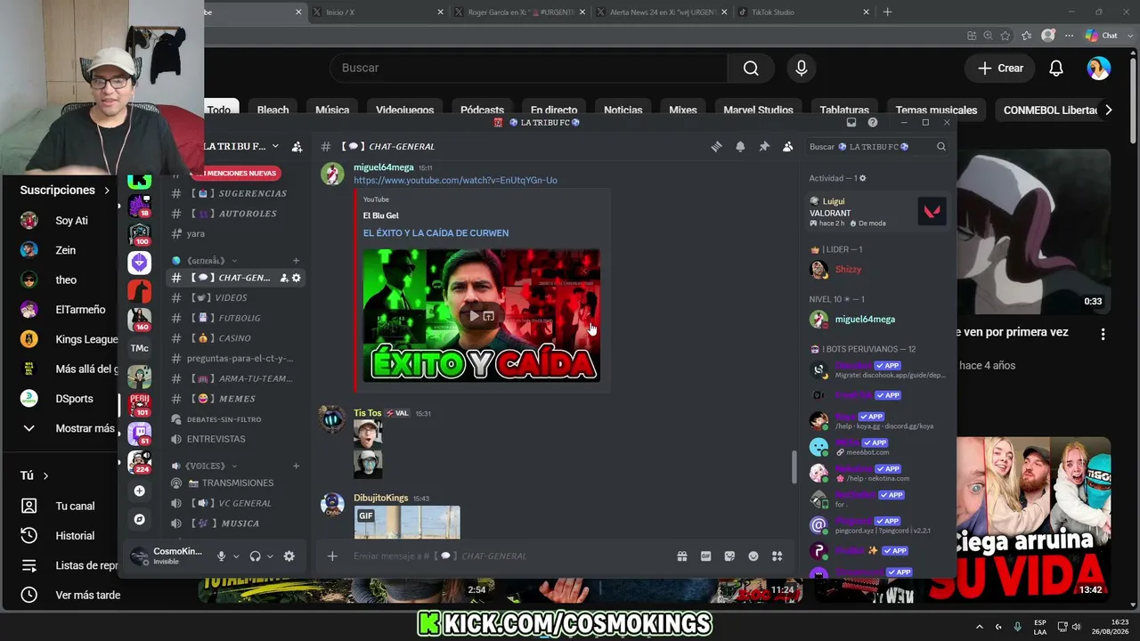This screenshot has width=1140, height=641.
Task: Open Luigui's VALORANT activity card
Action: [x=877, y=212]
